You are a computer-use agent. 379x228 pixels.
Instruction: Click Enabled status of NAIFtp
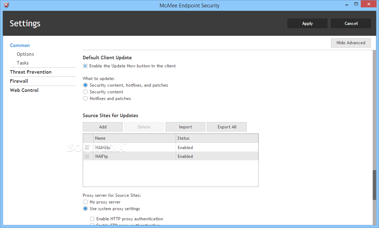tap(185, 156)
